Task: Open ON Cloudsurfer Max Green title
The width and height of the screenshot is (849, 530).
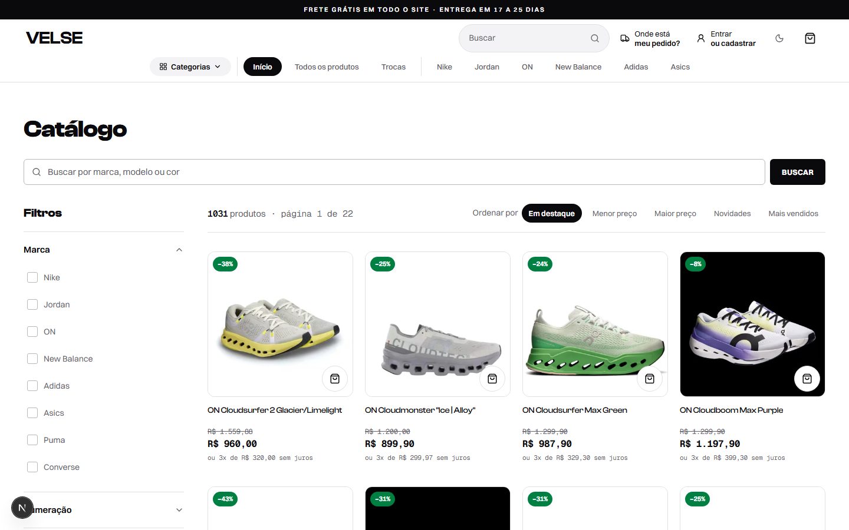Action: [575, 410]
